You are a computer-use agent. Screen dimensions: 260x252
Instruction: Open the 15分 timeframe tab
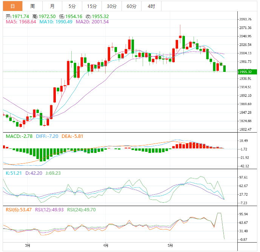(91, 6)
